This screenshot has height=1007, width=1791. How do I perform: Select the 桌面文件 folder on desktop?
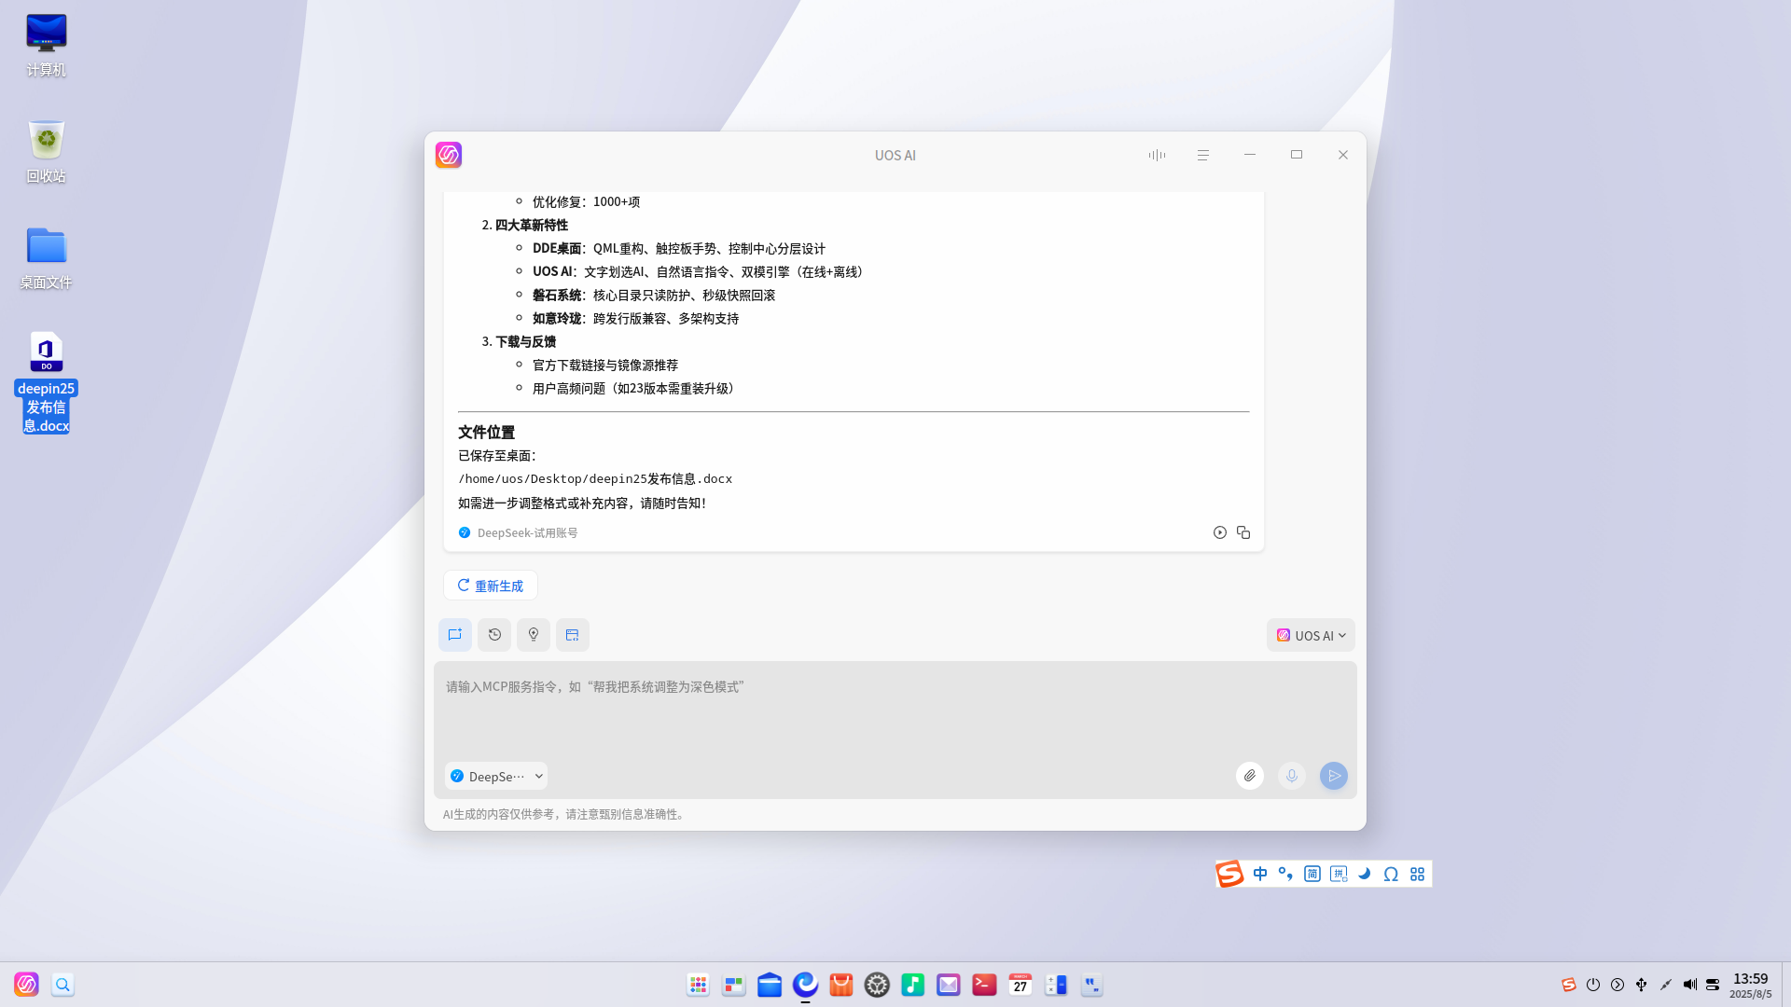(46, 257)
